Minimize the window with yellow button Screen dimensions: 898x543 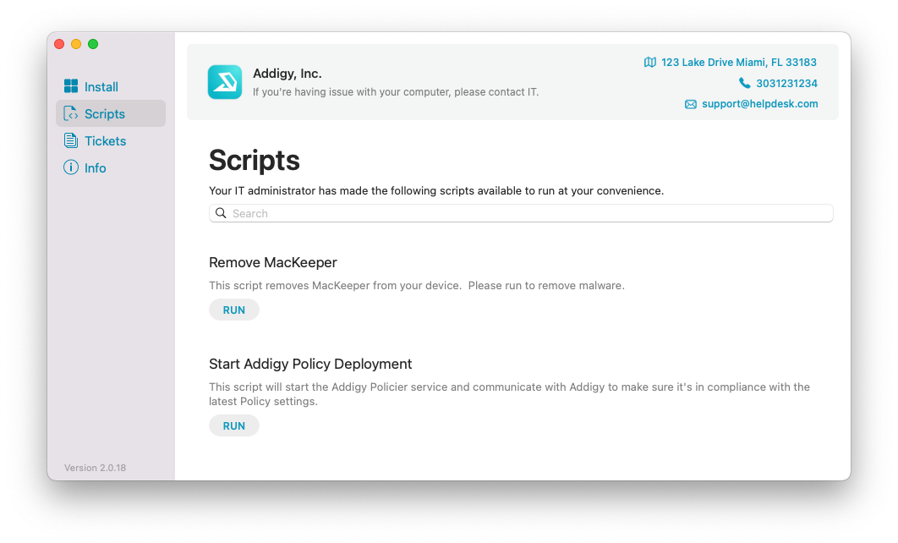coord(76,44)
